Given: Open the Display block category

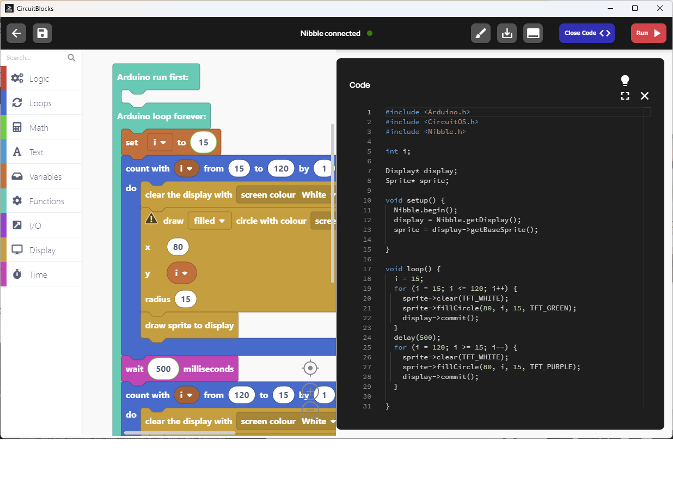Looking at the screenshot, I should pos(42,250).
